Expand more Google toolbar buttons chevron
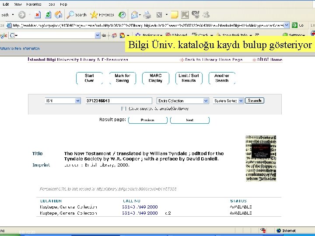The image size is (315, 236). (257, 35)
